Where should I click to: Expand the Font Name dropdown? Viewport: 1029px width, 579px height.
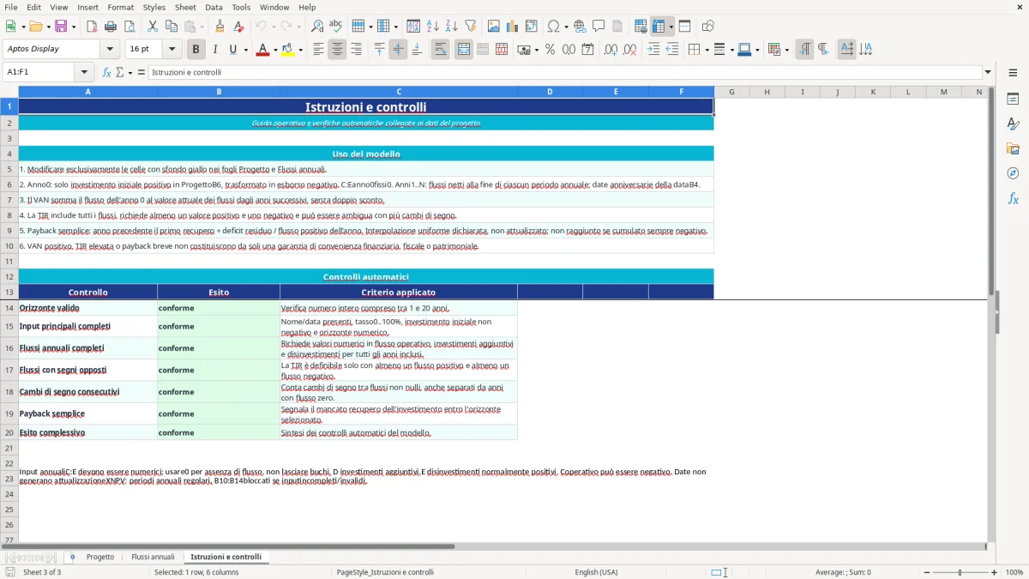[x=110, y=50]
